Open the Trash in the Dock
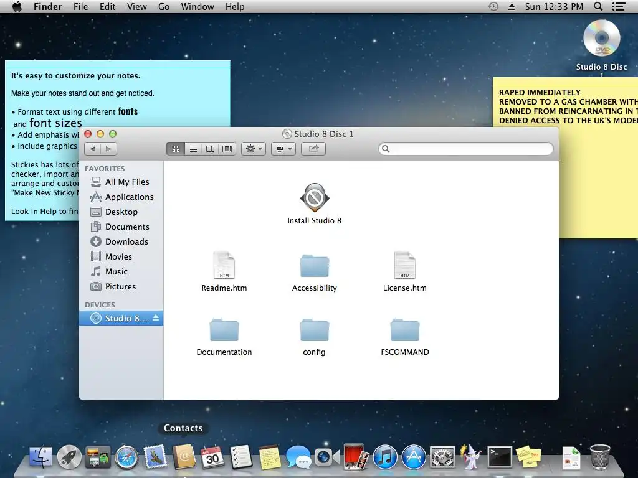Screen dimensions: 638x478 pyautogui.click(x=600, y=457)
